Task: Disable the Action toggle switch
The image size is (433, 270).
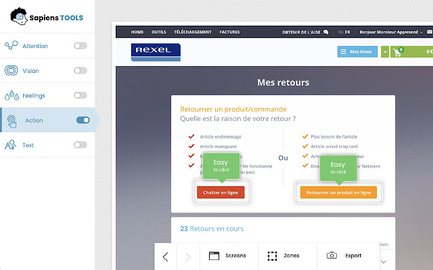Action: (x=83, y=120)
